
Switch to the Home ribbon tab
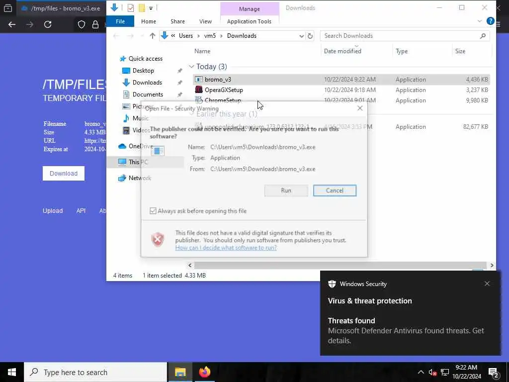[x=149, y=21]
